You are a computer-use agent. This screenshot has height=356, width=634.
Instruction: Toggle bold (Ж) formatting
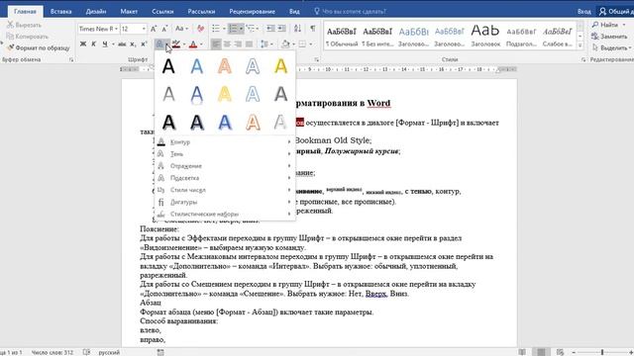(83, 44)
